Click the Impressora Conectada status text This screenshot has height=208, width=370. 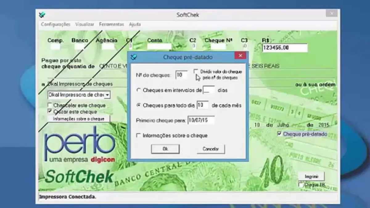pos(68,197)
